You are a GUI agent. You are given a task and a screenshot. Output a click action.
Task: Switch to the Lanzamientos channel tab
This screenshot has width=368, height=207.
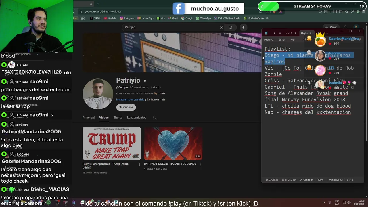(137, 118)
